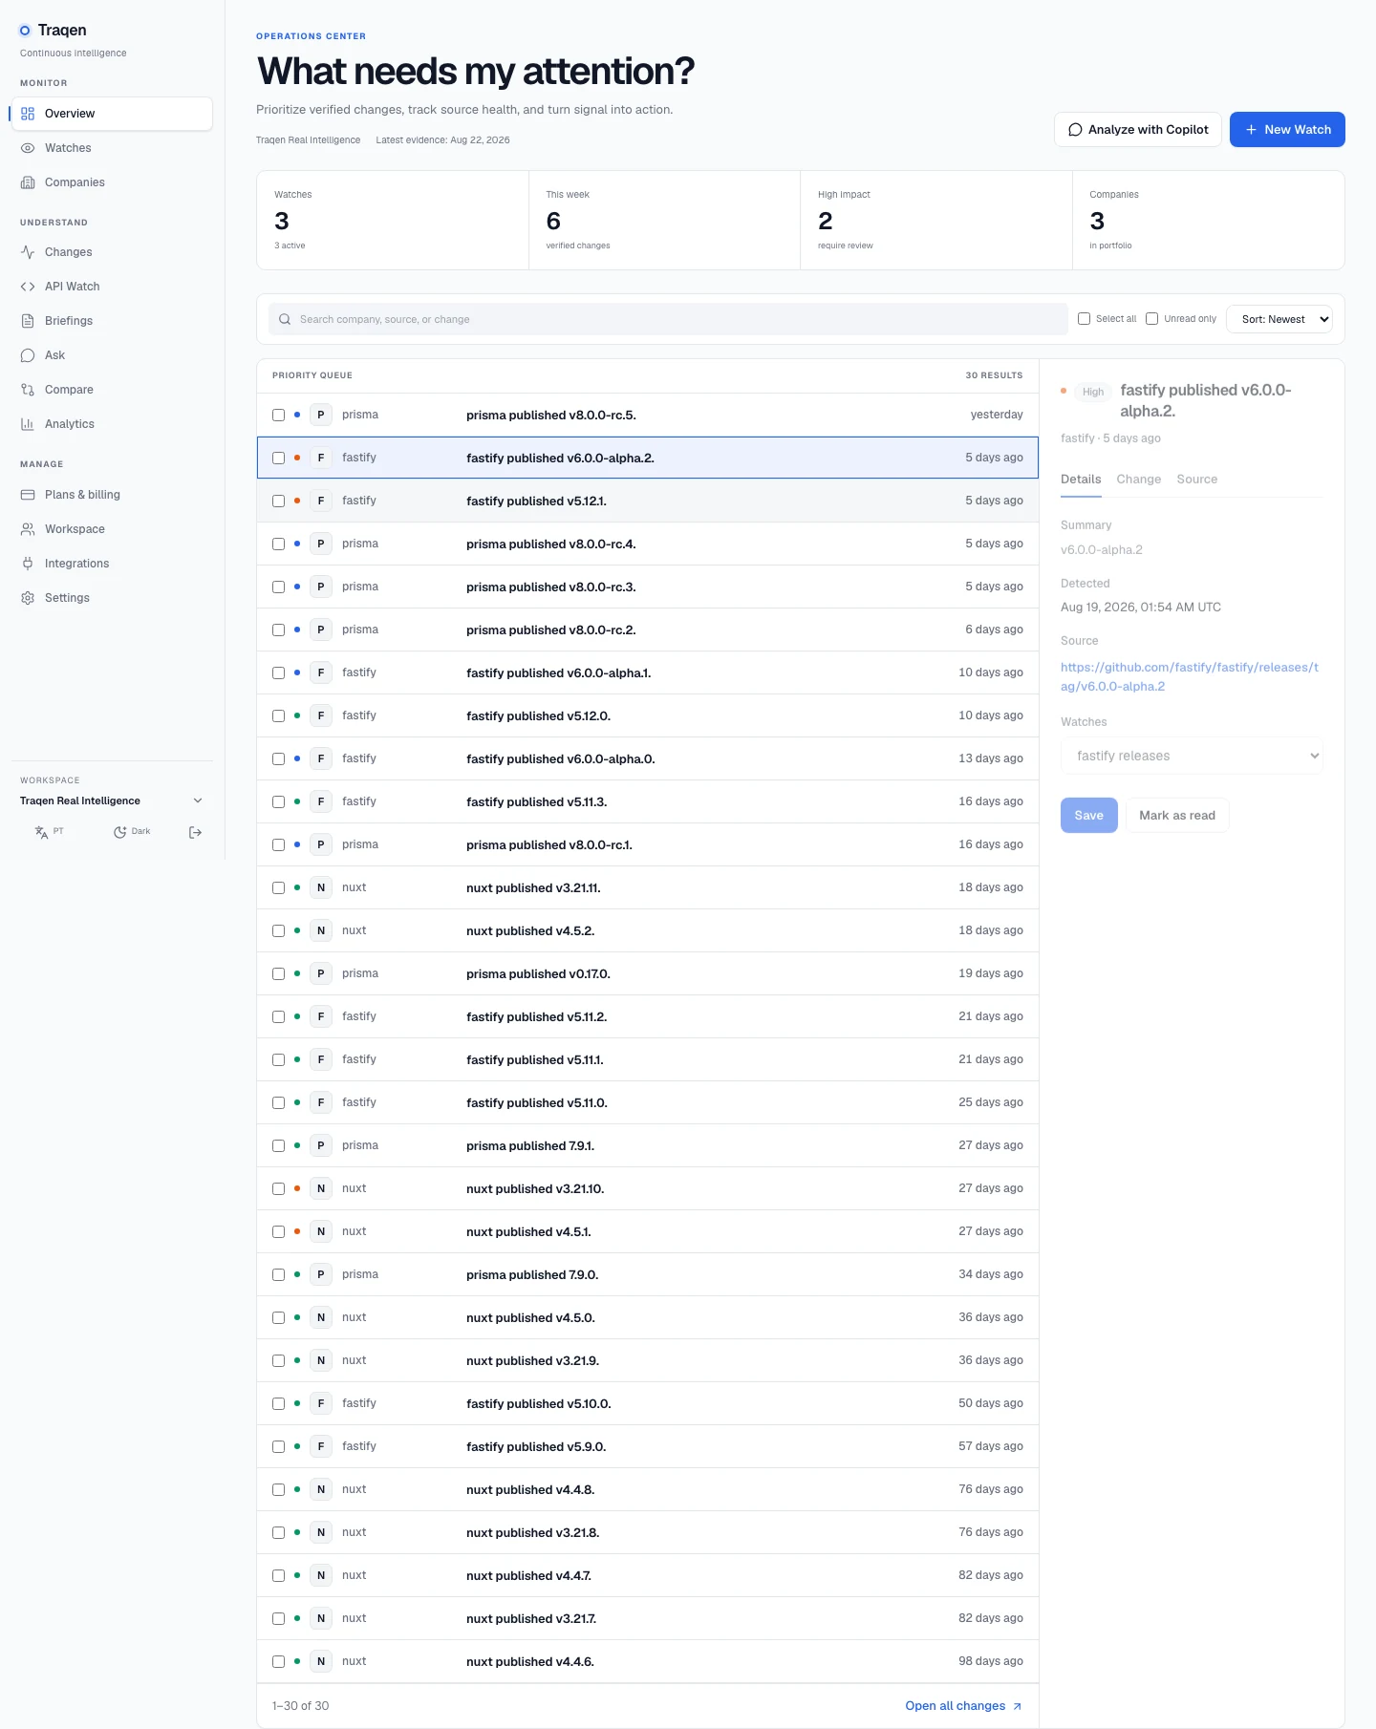
Task: Click the P avatar for prisma v8.0.0-rc.5
Action: click(x=321, y=415)
